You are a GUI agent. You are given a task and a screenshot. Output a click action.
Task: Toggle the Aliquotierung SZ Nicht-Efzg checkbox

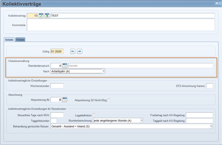click(109, 100)
